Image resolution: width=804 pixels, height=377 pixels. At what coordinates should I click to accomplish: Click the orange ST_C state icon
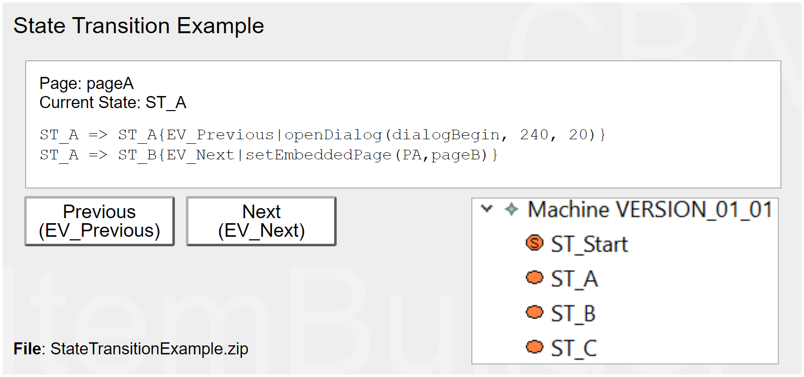point(534,347)
